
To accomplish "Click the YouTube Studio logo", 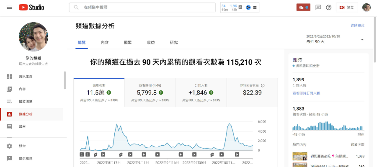I will point(31,8).
